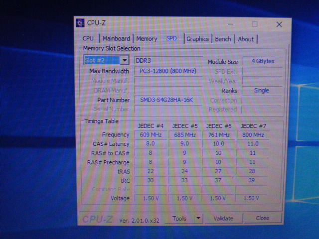Viewport: 319px width, 239px height.
Task: Click tRC value 33
Action: (184, 180)
